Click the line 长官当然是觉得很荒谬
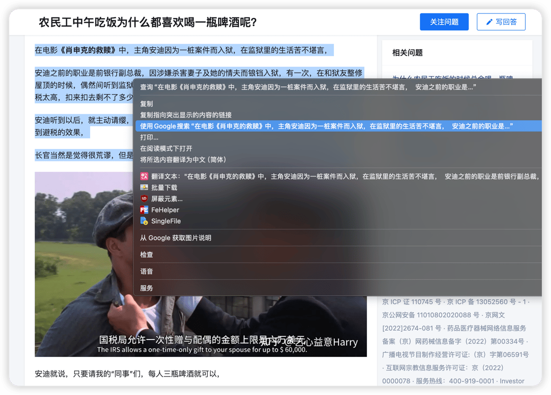 point(84,155)
